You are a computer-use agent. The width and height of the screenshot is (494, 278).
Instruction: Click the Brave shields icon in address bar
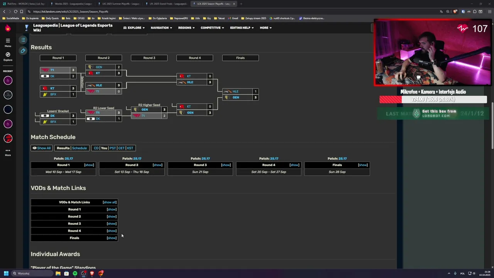click(x=455, y=12)
